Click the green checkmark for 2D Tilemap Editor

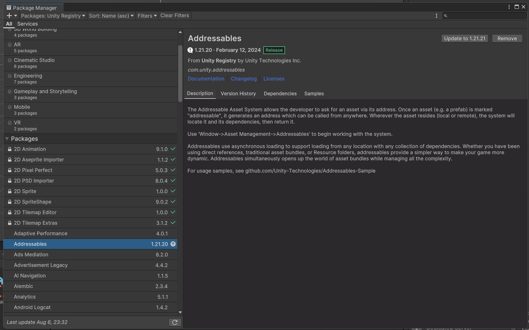[x=173, y=212]
